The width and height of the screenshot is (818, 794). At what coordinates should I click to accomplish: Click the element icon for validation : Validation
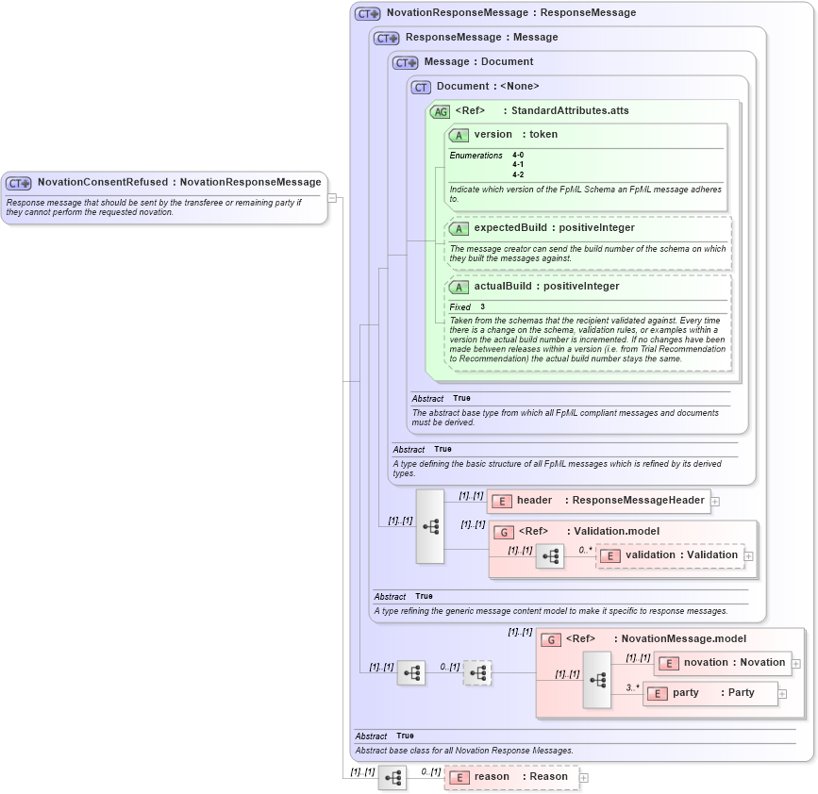coord(610,555)
